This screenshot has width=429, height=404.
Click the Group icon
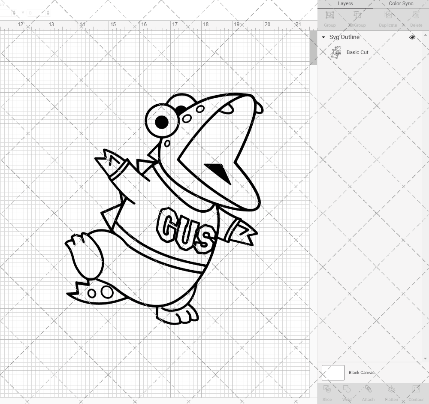(329, 18)
